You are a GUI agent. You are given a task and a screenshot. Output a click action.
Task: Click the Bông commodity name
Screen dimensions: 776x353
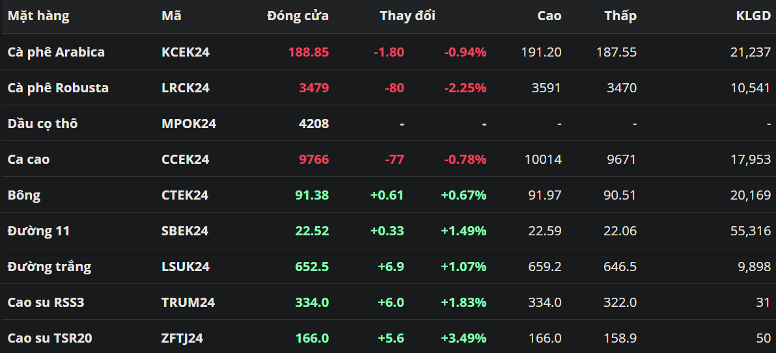click(24, 195)
